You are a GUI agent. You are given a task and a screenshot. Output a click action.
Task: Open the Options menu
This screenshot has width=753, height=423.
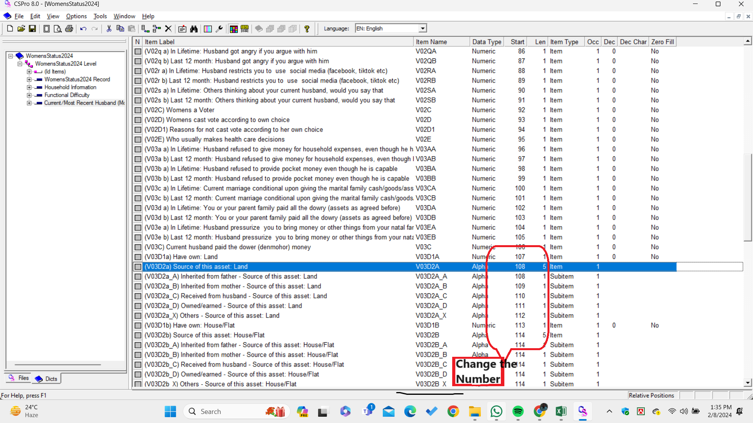[x=76, y=16]
